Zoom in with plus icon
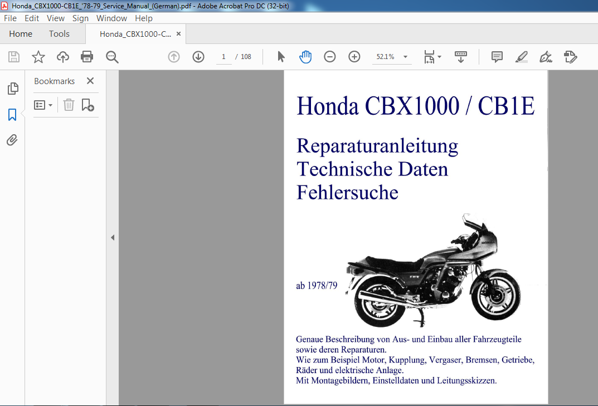This screenshot has width=598, height=406. tap(354, 57)
